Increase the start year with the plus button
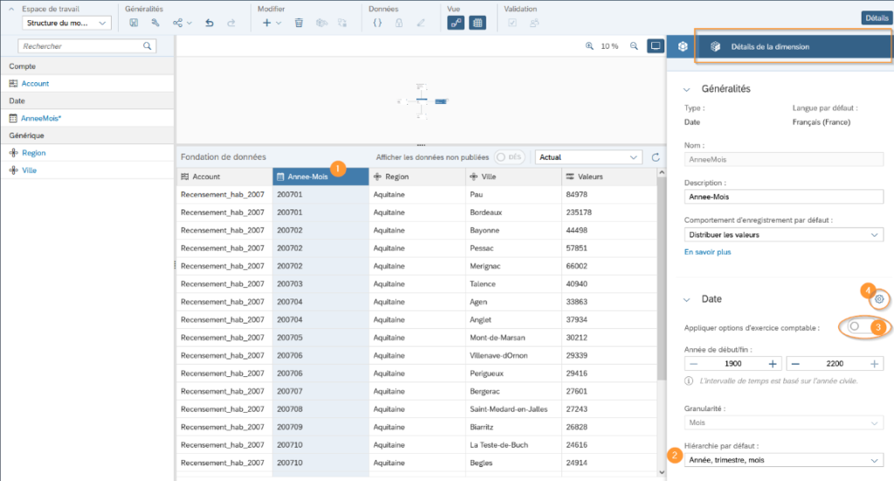 (x=773, y=363)
